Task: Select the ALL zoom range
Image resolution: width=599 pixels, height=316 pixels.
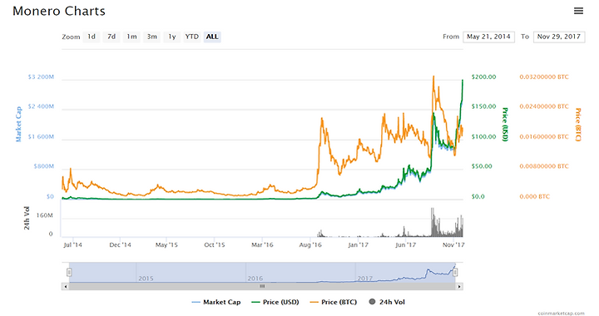Action: [212, 37]
